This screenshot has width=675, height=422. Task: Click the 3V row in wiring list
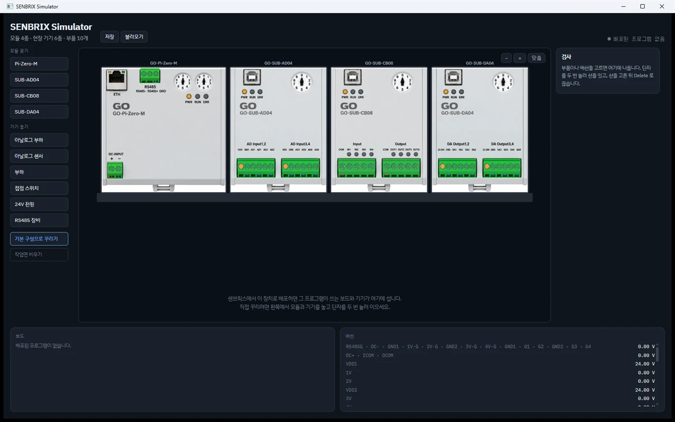click(x=500, y=399)
